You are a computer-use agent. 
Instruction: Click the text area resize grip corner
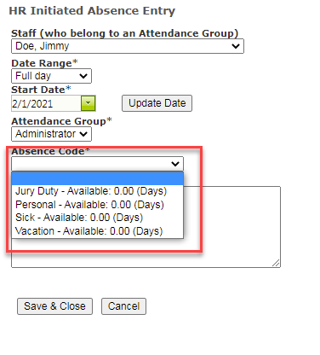click(x=276, y=264)
